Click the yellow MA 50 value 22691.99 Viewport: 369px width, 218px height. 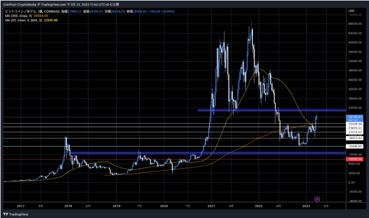pos(51,20)
